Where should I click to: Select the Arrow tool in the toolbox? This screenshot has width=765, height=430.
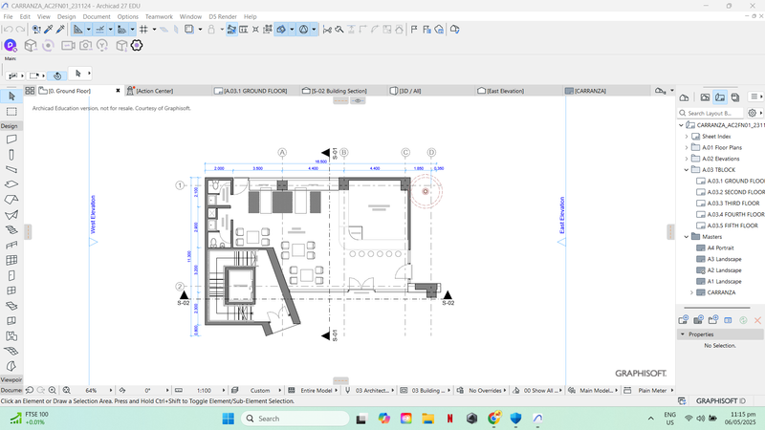pyautogui.click(x=11, y=97)
